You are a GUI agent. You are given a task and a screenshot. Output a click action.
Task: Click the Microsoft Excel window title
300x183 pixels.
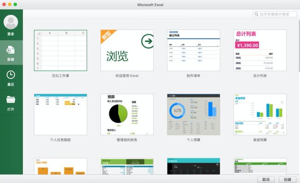point(150,5)
